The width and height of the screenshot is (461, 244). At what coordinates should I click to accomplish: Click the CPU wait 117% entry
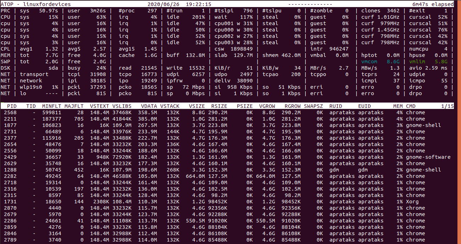234,17
